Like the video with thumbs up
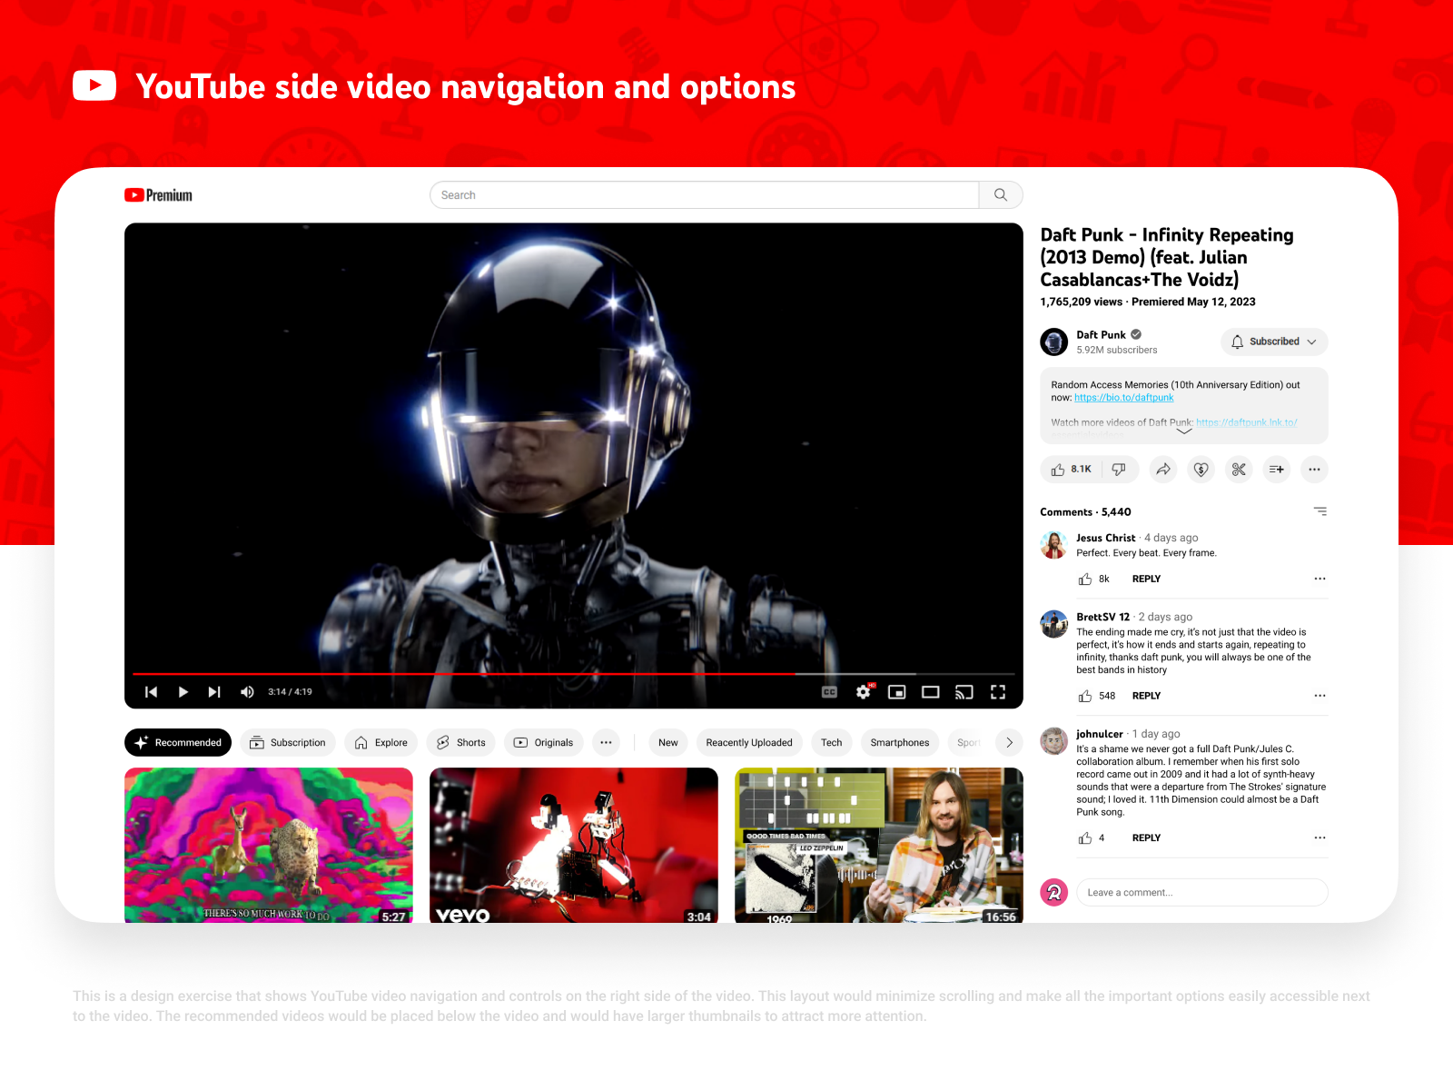Image resolution: width=1453 pixels, height=1090 pixels. (x=1059, y=470)
